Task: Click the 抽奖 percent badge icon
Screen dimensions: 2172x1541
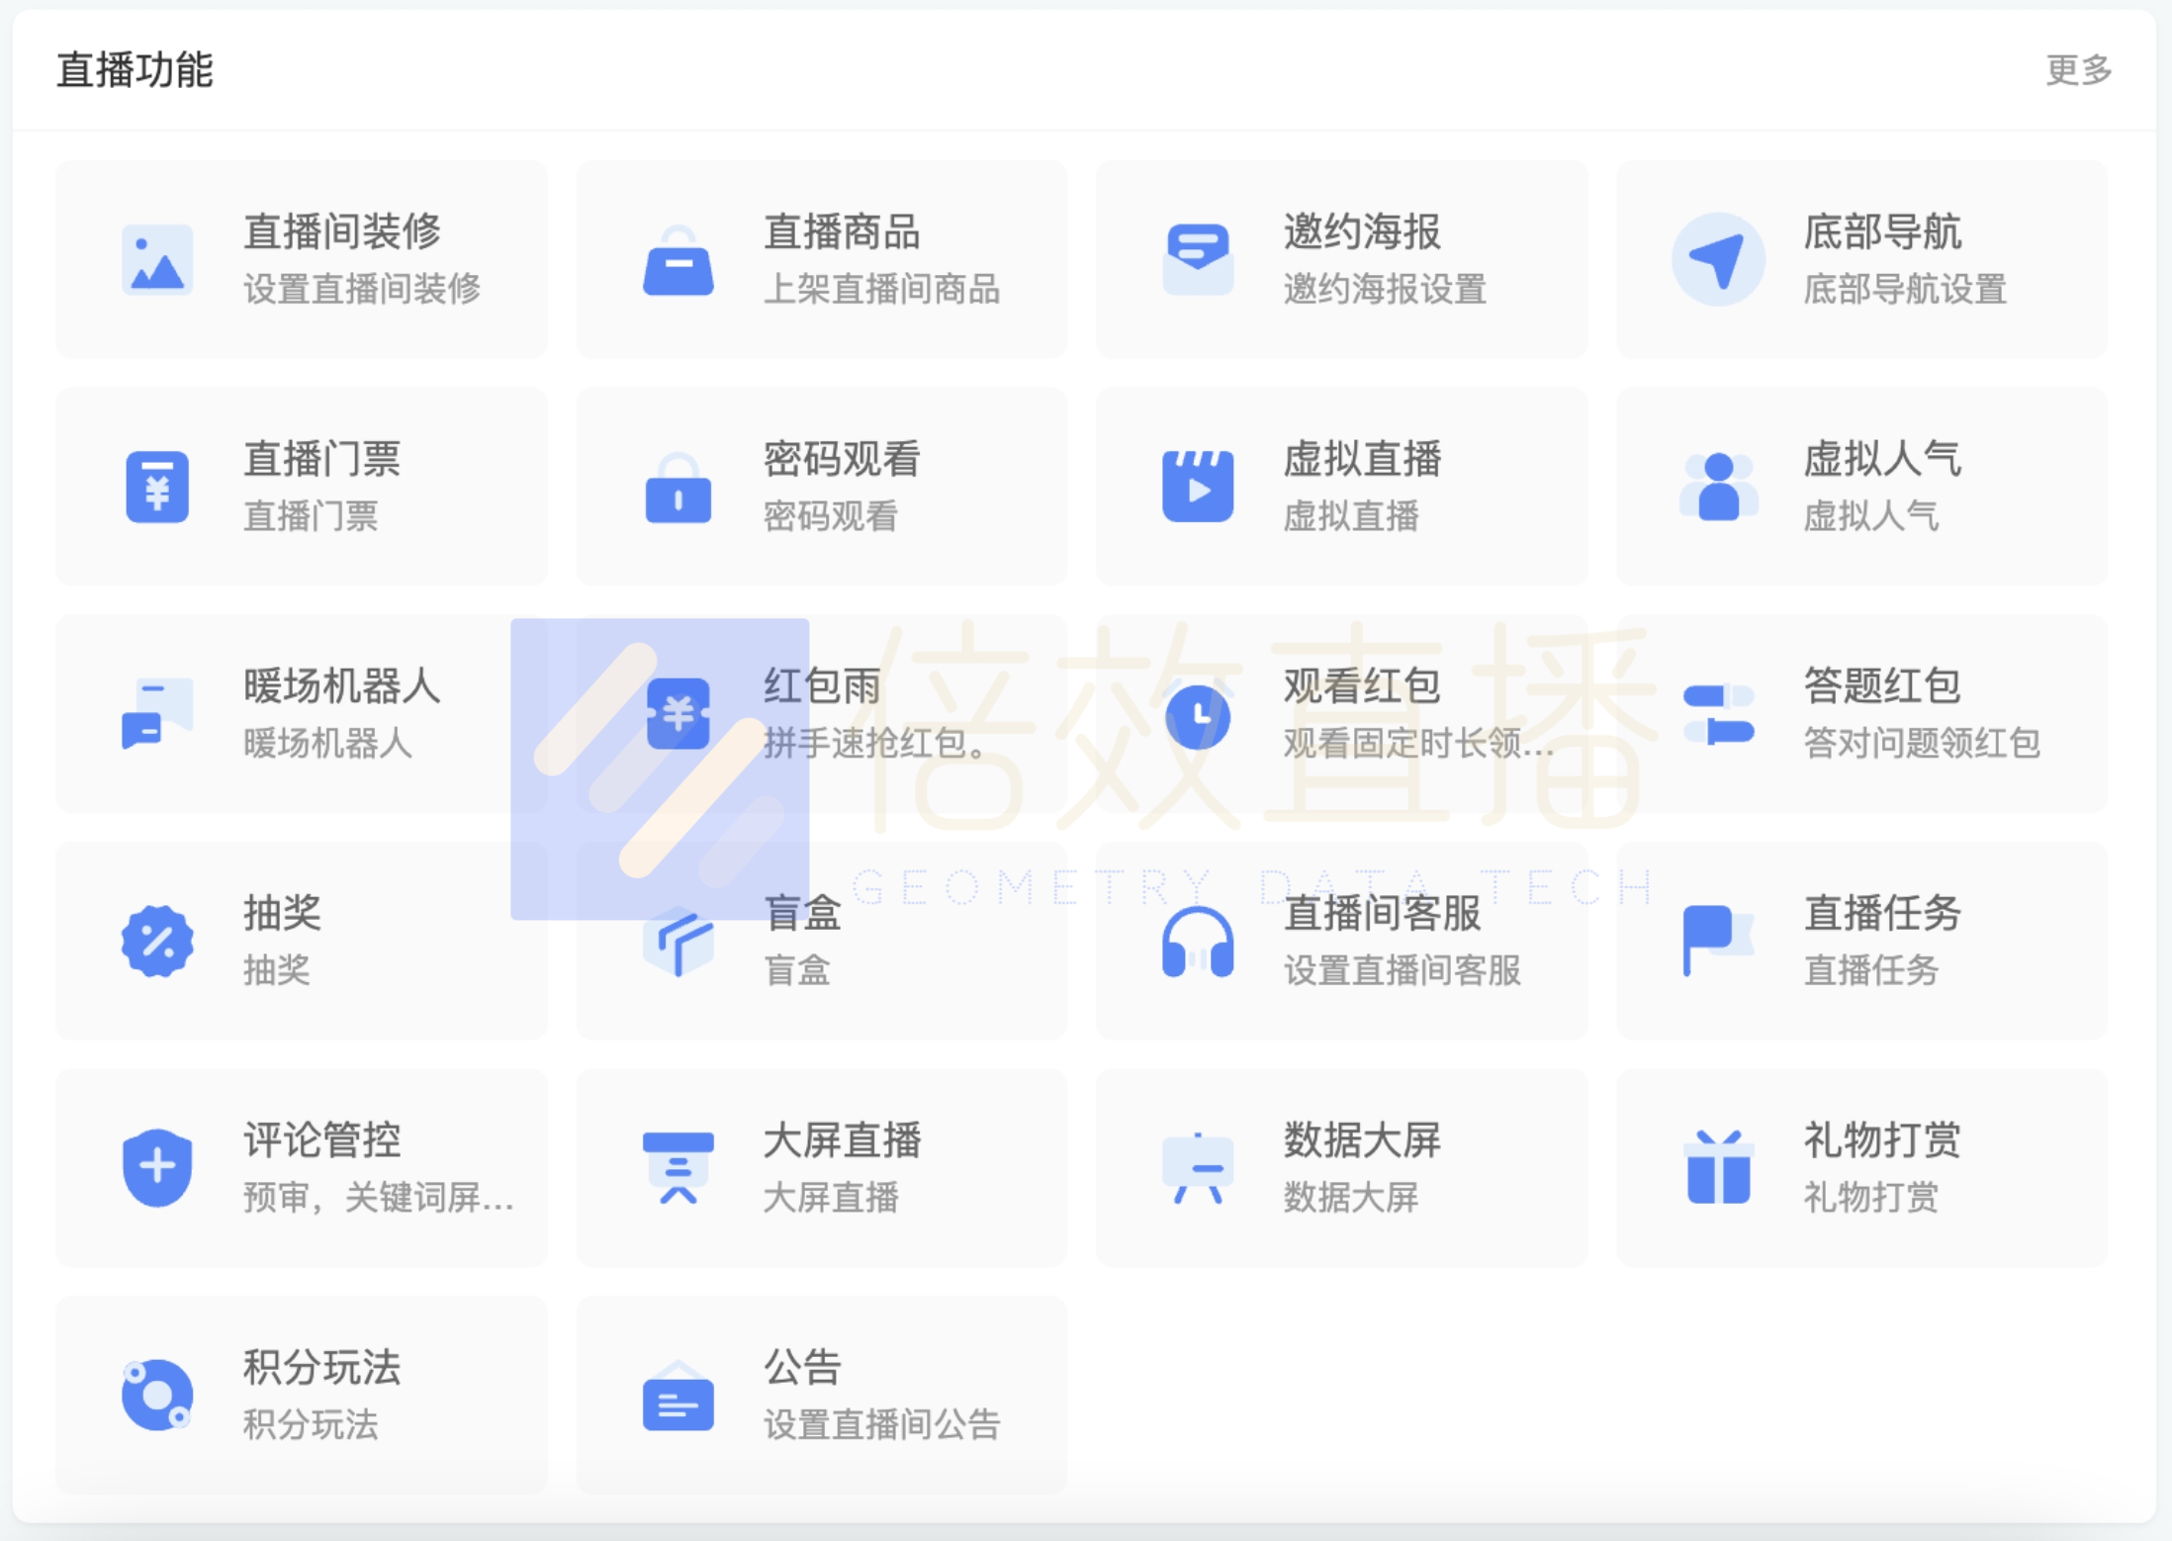Action: coord(157,941)
